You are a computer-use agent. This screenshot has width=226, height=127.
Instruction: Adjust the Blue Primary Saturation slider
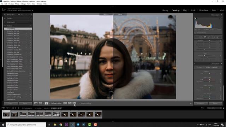(210, 98)
